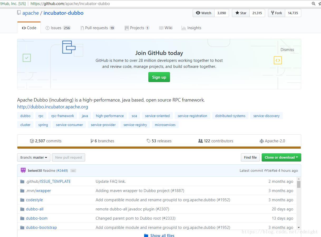This screenshot has width=321, height=237.
Task: Open the 14,735 forks count
Action: click(293, 13)
